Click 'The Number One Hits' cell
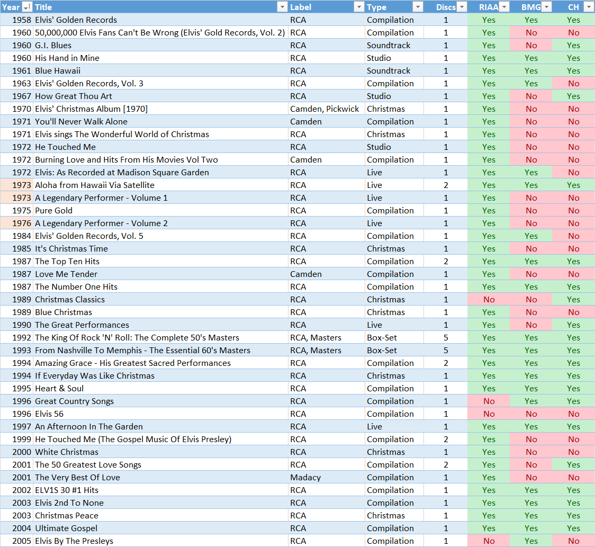The height and width of the screenshot is (547, 595). (x=160, y=287)
